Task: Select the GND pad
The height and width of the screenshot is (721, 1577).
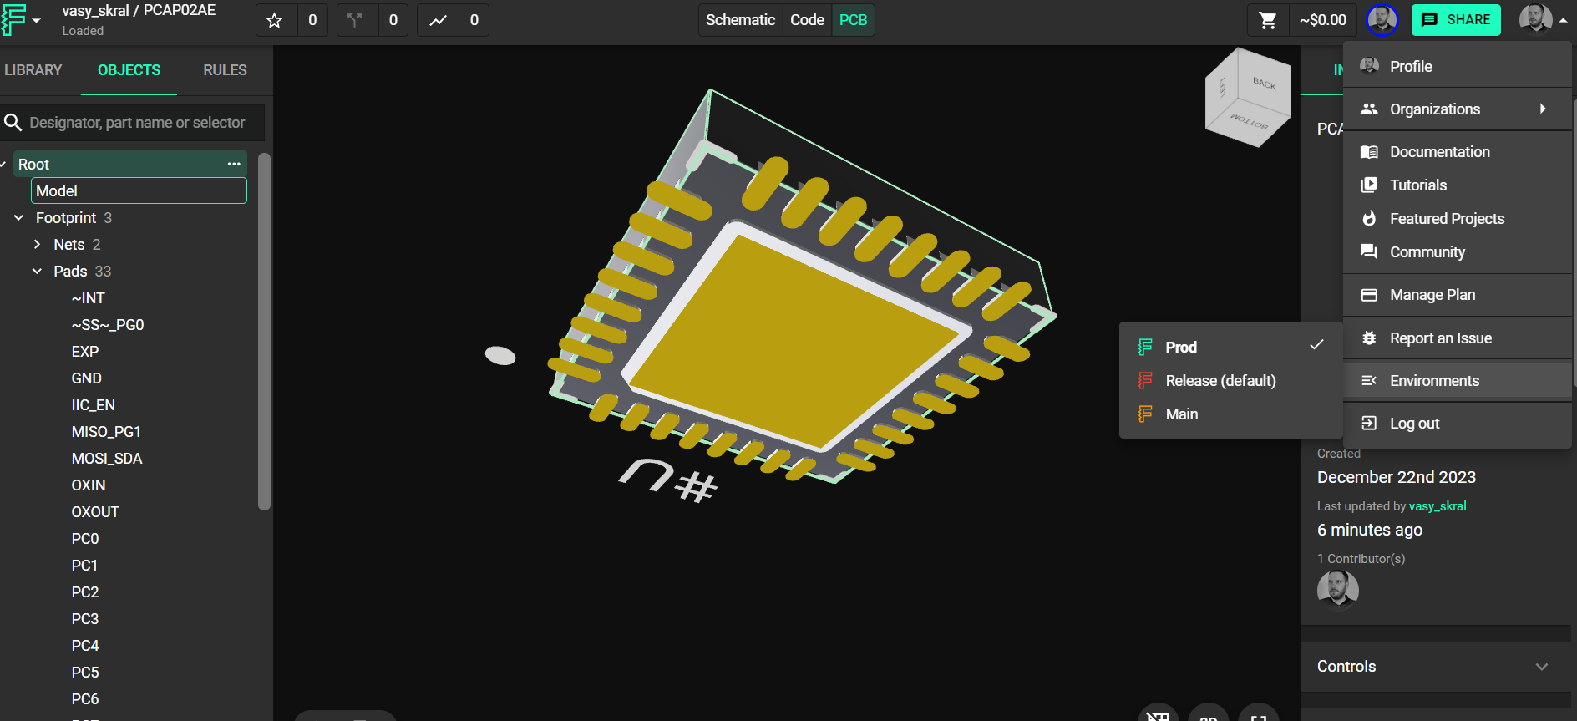Action: [87, 378]
